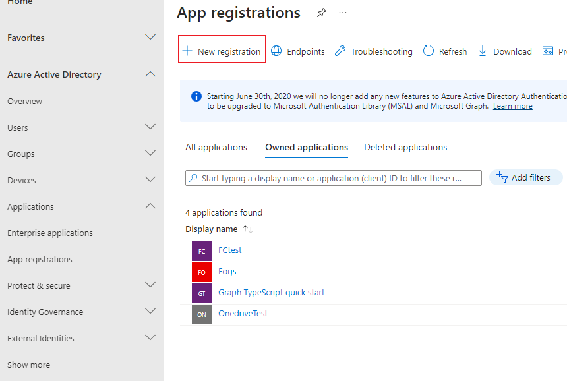
Task: Open Graph TypeScript quick start app
Action: [x=271, y=293]
